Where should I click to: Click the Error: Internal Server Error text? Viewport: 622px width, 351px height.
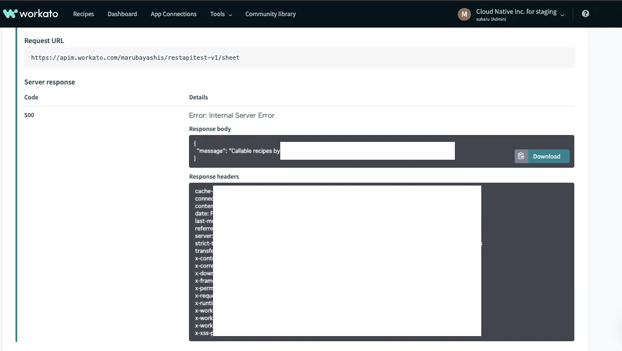[231, 115]
